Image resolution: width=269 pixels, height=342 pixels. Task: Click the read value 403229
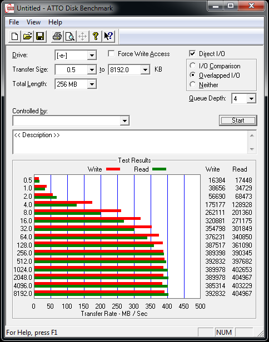[242, 286]
